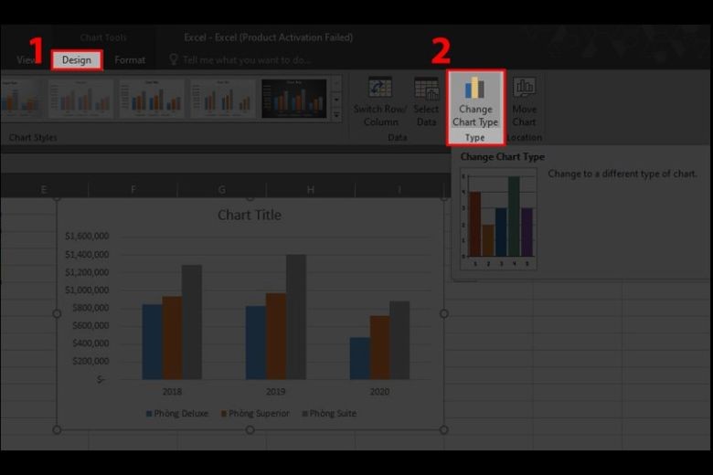
Task: Click the $1,600,000 axis value
Action: pos(87,237)
